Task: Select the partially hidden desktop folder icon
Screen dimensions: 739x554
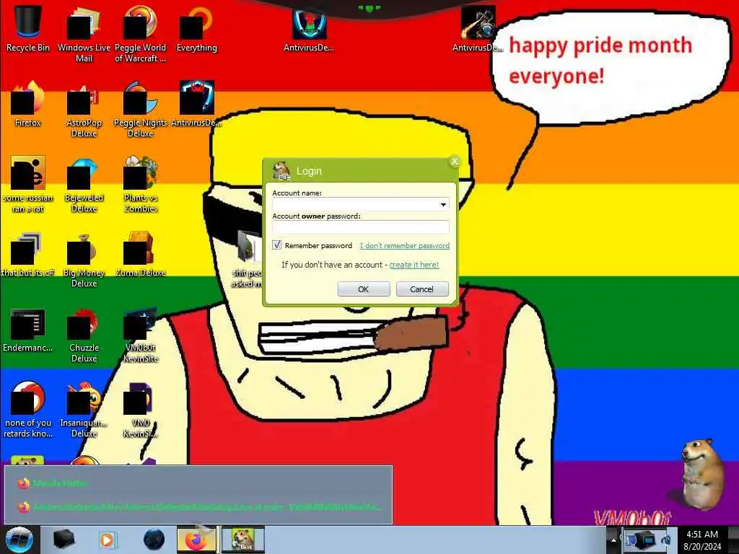Action: (x=247, y=259)
